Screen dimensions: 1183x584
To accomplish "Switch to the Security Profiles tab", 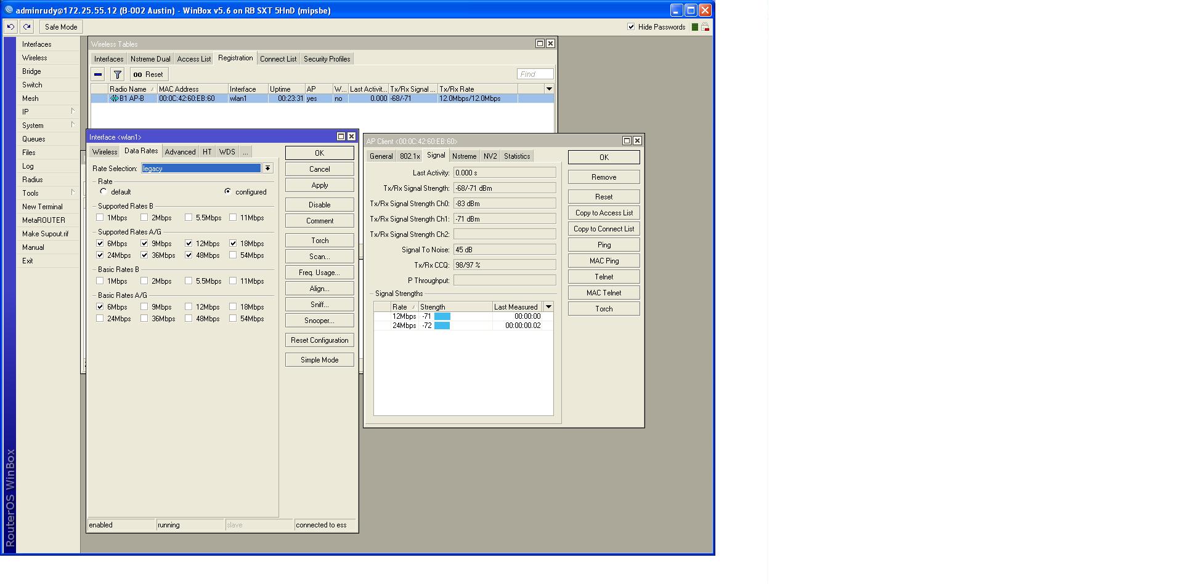I will [327, 59].
